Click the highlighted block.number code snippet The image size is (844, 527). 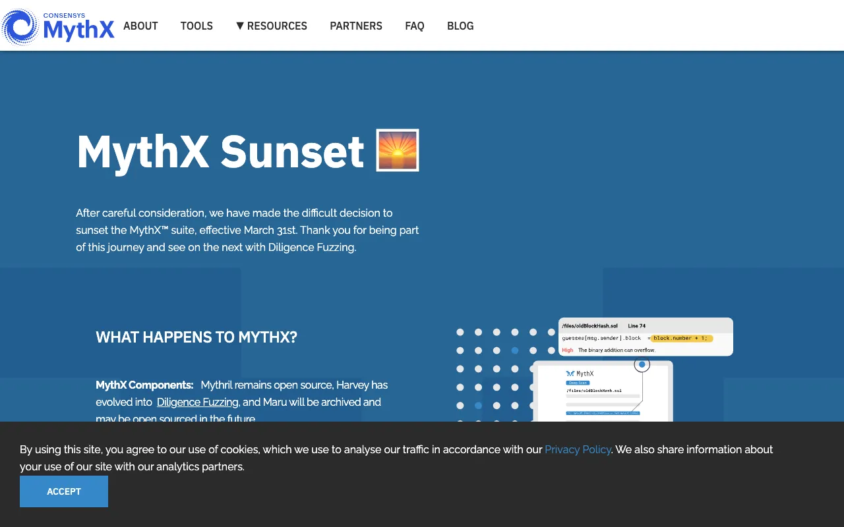pos(680,338)
